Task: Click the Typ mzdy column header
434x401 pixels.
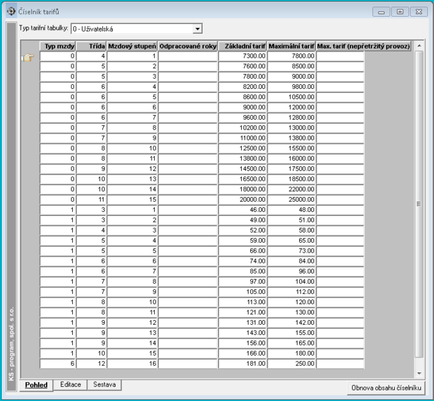Action: click(57, 46)
